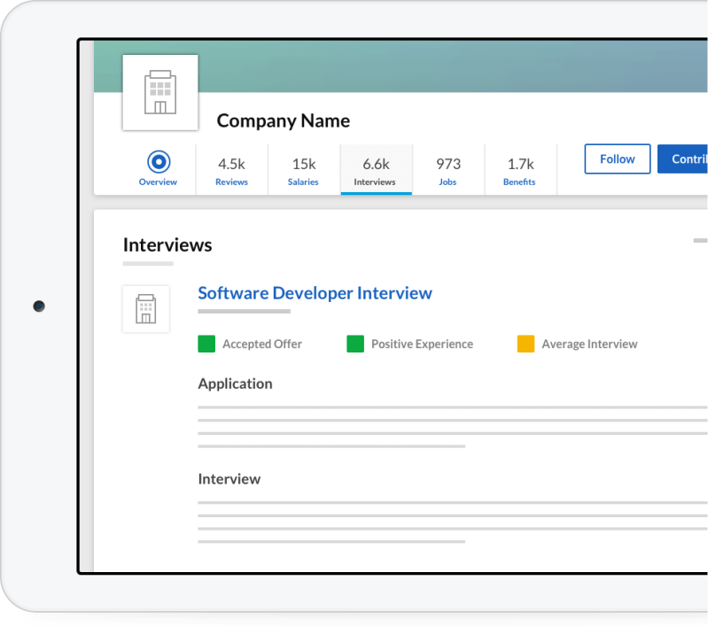Switch to the 15k Salaries tab

click(303, 170)
